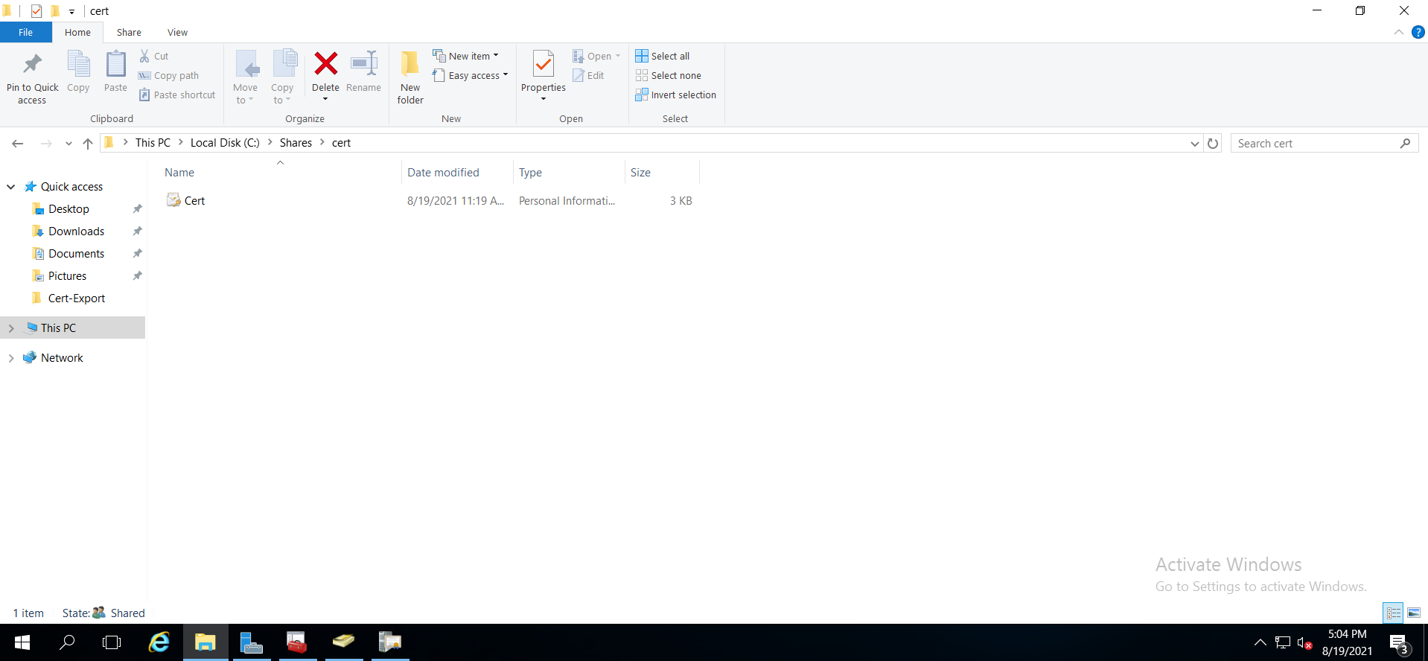The width and height of the screenshot is (1428, 661).
Task: Open Desktop in Quick access
Action: 68,209
